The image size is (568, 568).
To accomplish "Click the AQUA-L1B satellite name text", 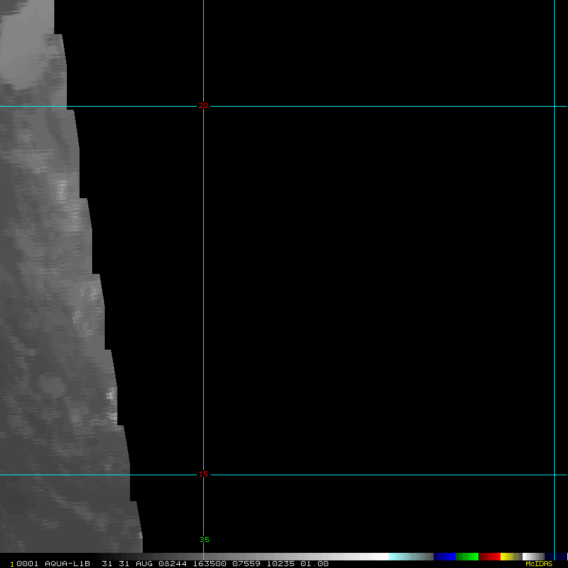I will click(68, 564).
